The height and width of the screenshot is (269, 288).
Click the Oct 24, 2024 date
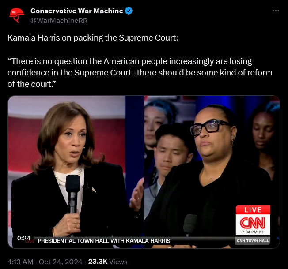click(61, 262)
